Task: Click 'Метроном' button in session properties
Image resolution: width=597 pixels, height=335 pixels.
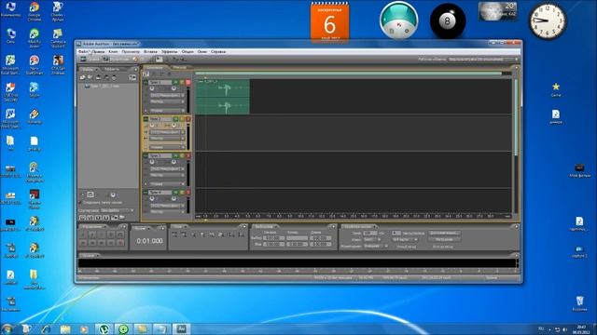Action: pos(444,240)
